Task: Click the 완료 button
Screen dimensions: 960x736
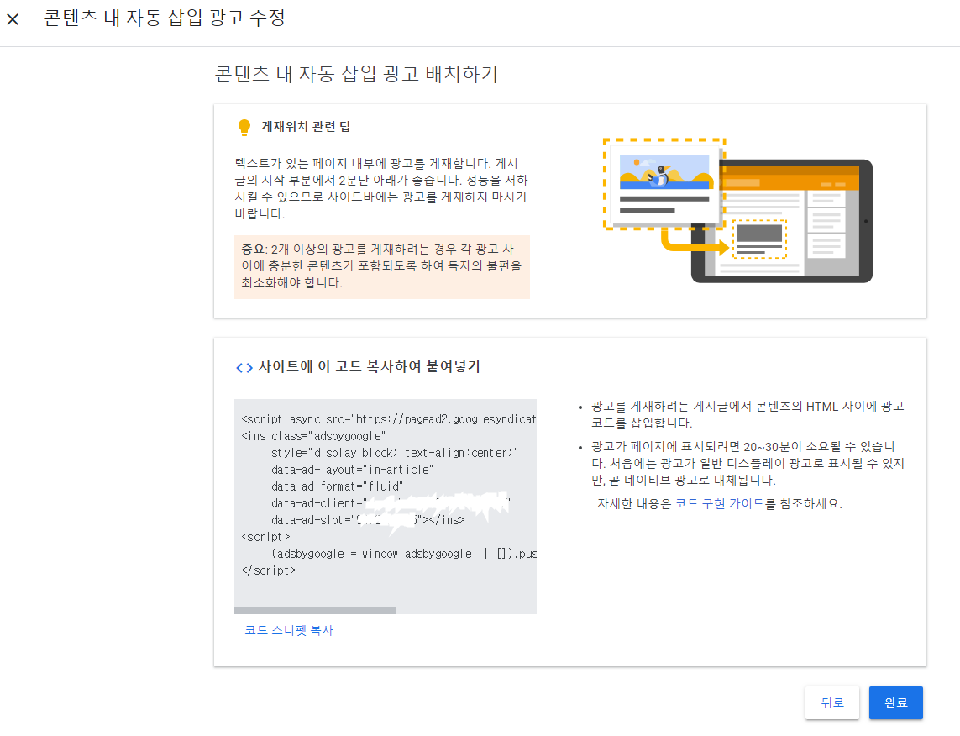Action: pos(895,702)
